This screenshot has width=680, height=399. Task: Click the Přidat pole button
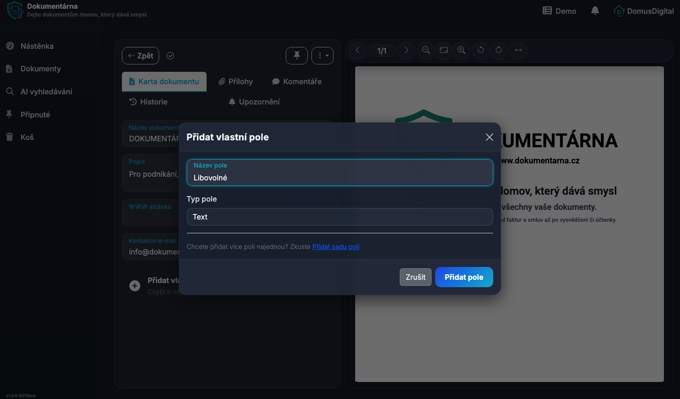tap(464, 277)
